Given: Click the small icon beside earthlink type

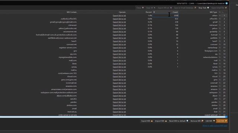Looking at the screenshot, I should (219, 38).
